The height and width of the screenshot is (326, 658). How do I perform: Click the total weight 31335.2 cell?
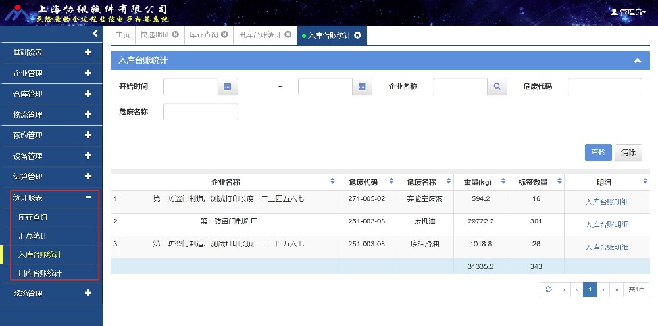point(480,266)
